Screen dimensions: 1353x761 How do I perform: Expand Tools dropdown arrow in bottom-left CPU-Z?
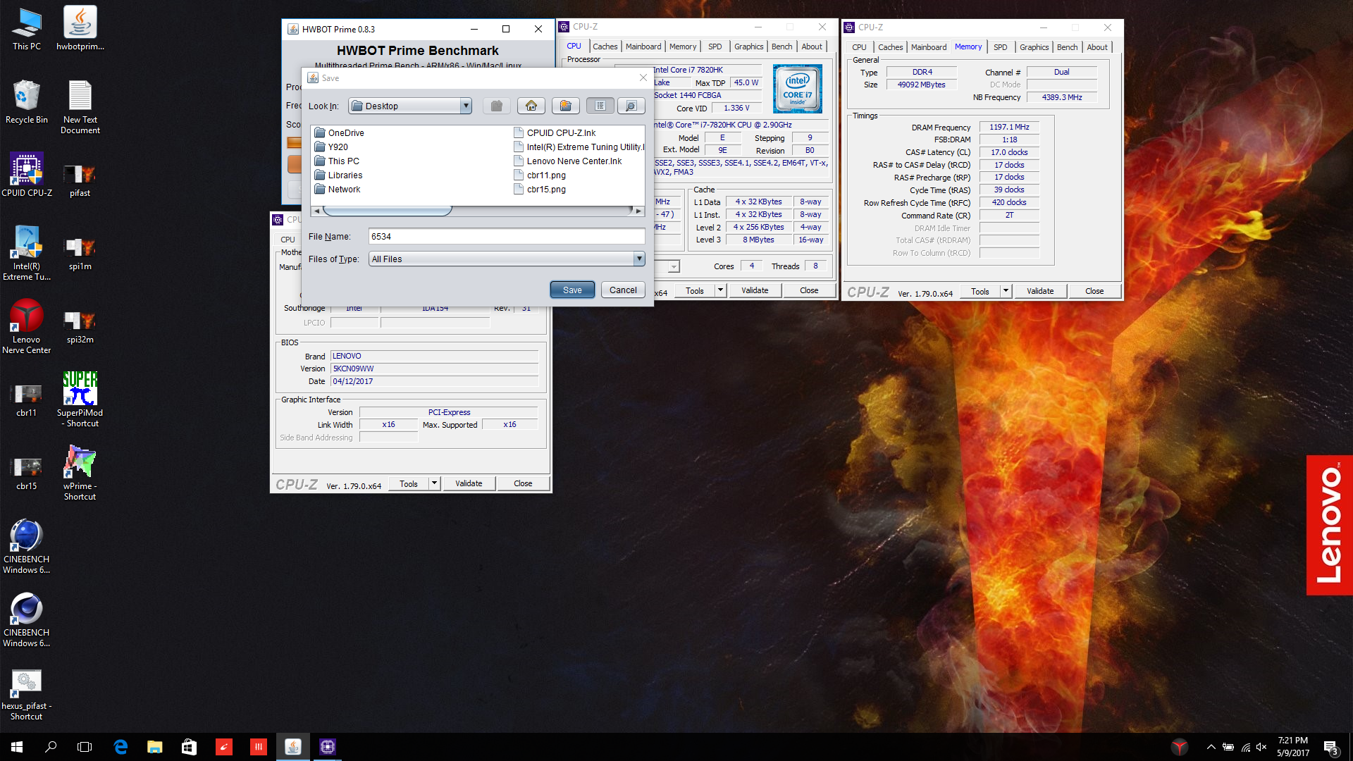(x=434, y=483)
